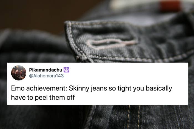This screenshot has width=194, height=129.
Task: Visit the @Alohomora143 handle link
Action: pos(46,76)
